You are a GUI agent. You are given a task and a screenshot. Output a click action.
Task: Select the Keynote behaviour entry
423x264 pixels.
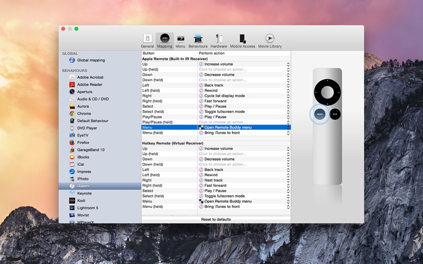click(x=84, y=193)
